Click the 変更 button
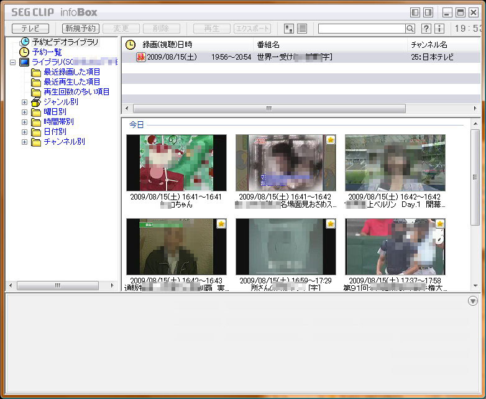This screenshot has height=399, width=486. pyautogui.click(x=121, y=29)
